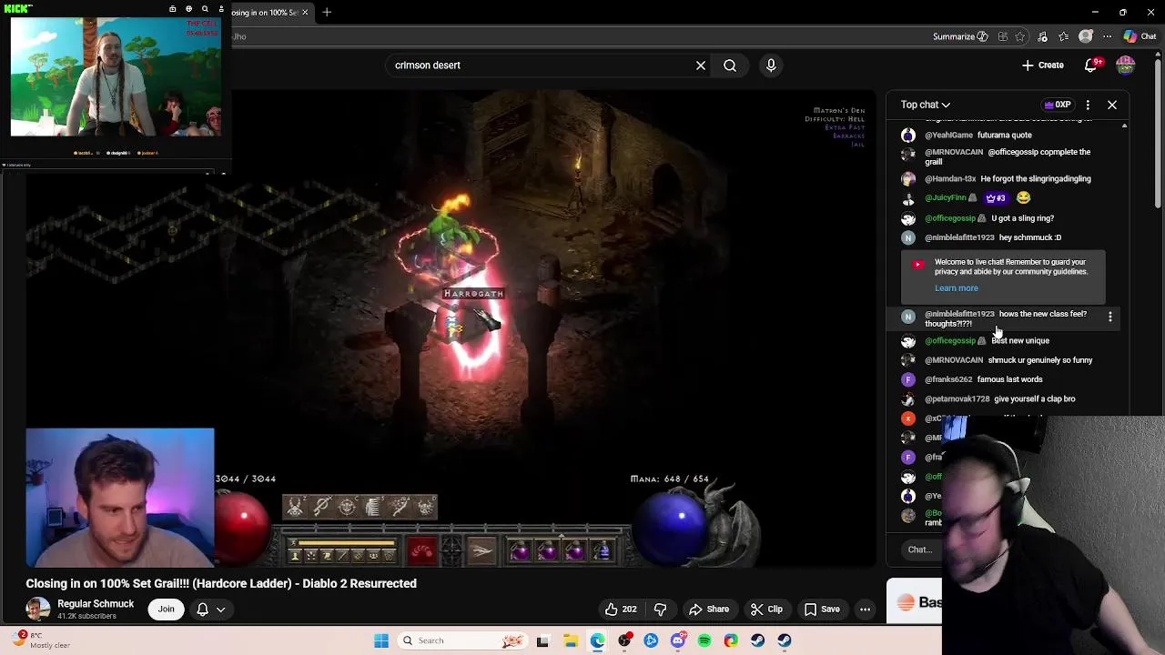Screen dimensions: 1165x655
Task: Click the Edge split screen icon
Action: pos(1003,36)
